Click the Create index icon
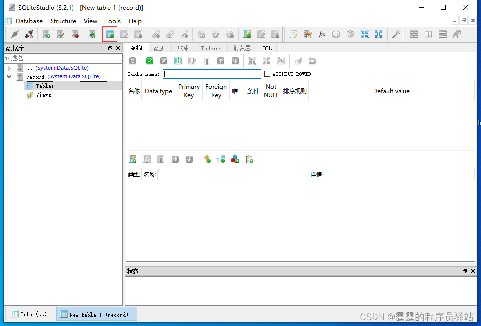The image size is (481, 326). [x=156, y=34]
